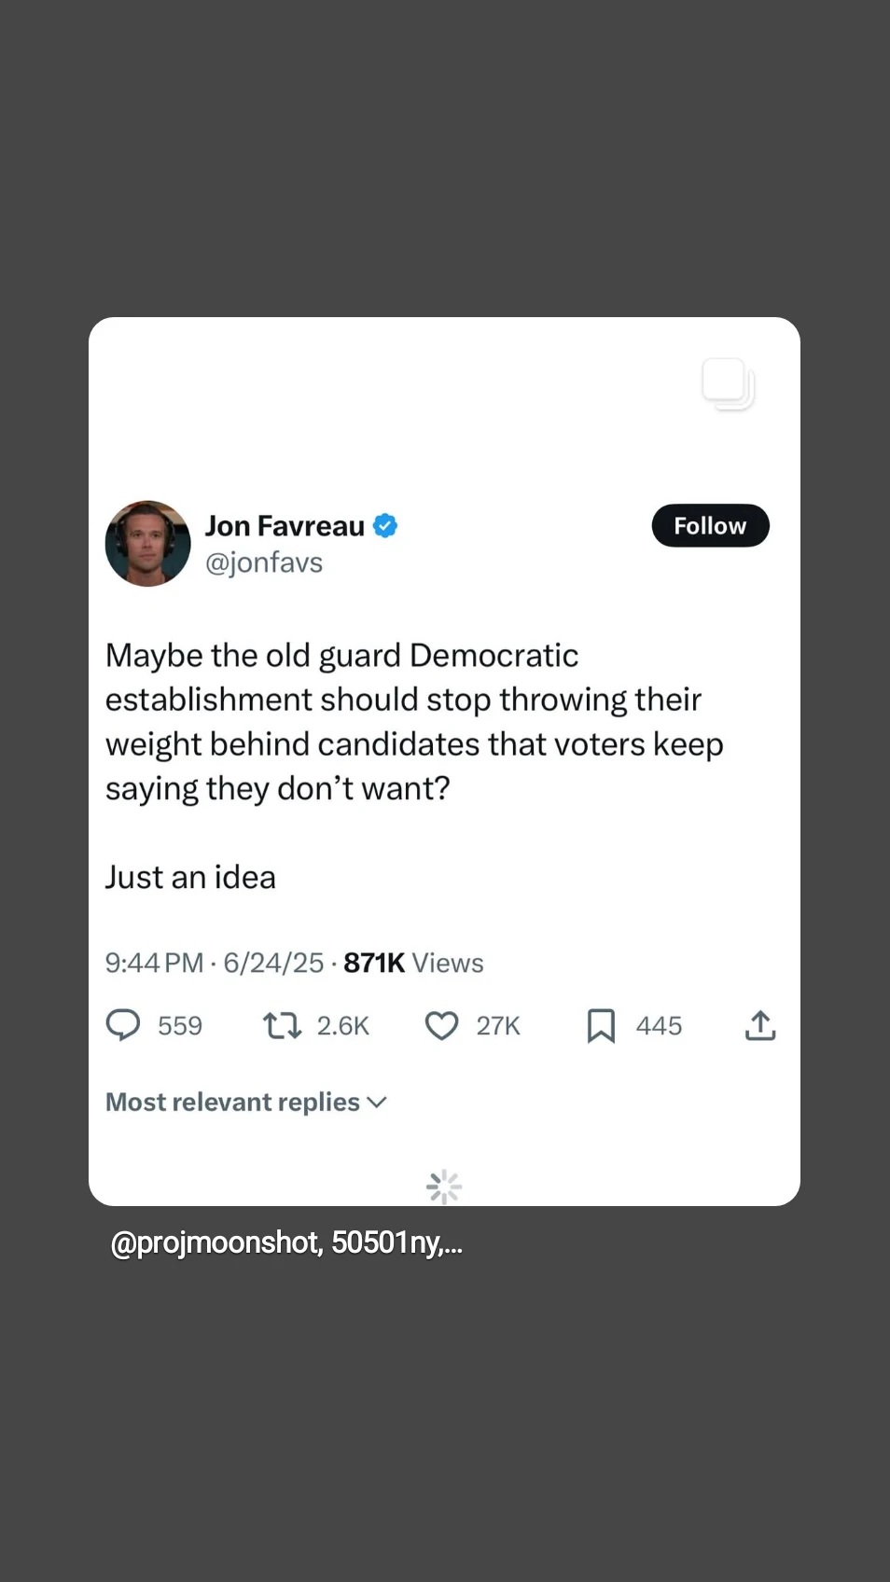
Task: Follow the @jonfavs account
Action: click(x=710, y=526)
